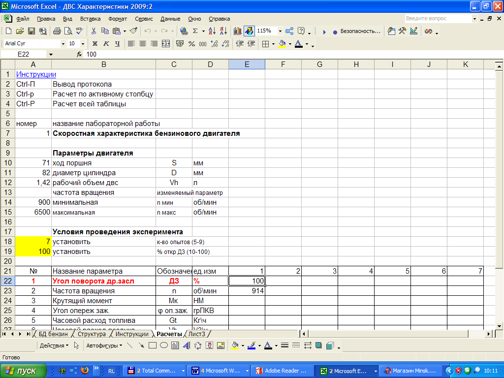Image resolution: width=504 pixels, height=378 pixels.
Task: Center align text
Action: pos(143,44)
